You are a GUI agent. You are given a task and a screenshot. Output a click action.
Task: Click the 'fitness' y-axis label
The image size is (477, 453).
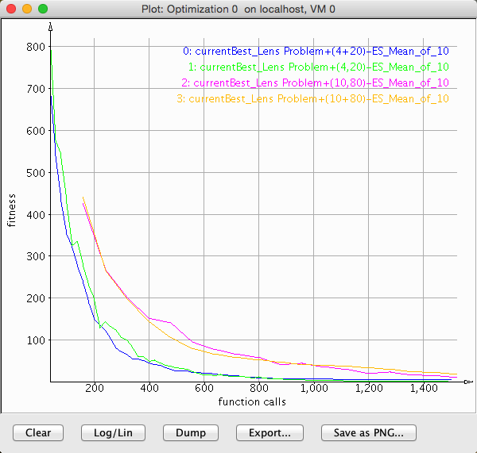[11, 209]
